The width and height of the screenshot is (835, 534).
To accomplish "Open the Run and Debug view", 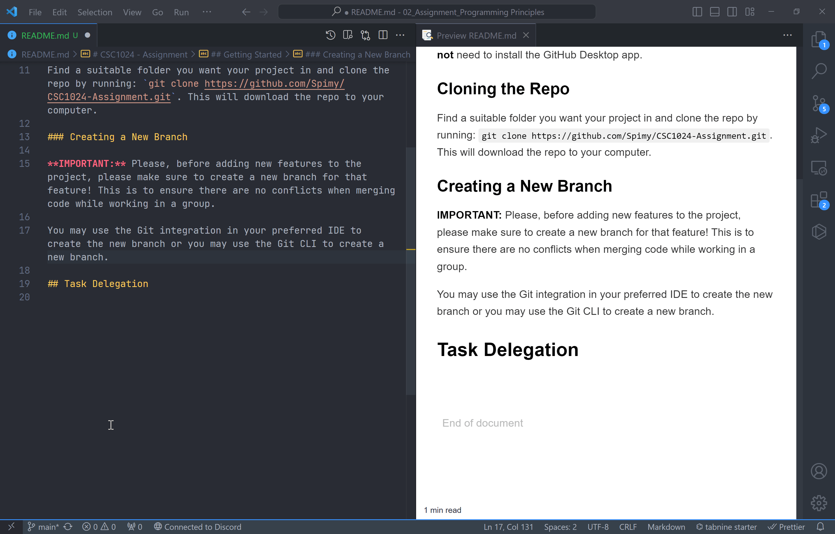I will (x=819, y=135).
